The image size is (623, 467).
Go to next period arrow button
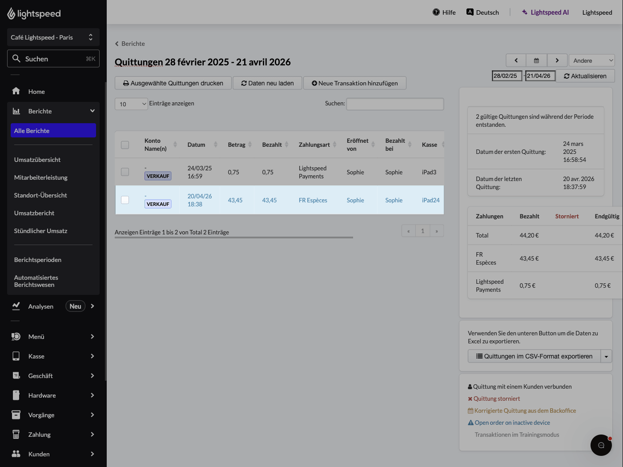[x=557, y=60]
